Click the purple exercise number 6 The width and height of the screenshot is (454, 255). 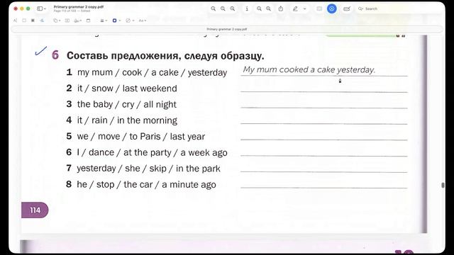pyautogui.click(x=55, y=55)
